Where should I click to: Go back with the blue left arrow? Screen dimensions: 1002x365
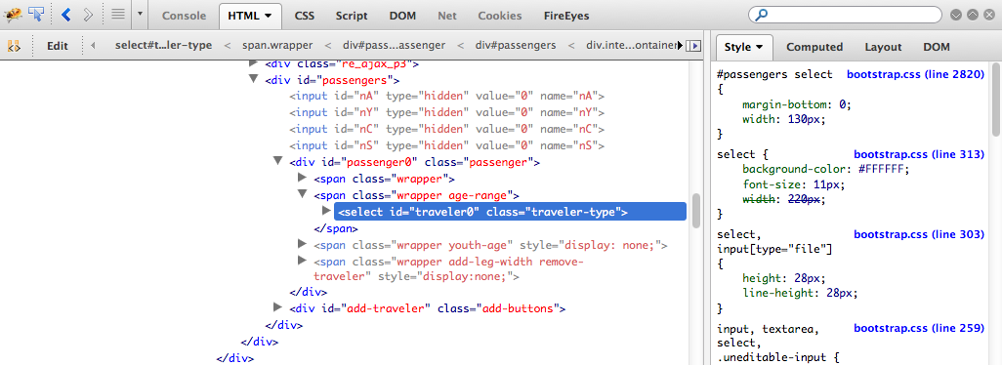click(x=65, y=15)
